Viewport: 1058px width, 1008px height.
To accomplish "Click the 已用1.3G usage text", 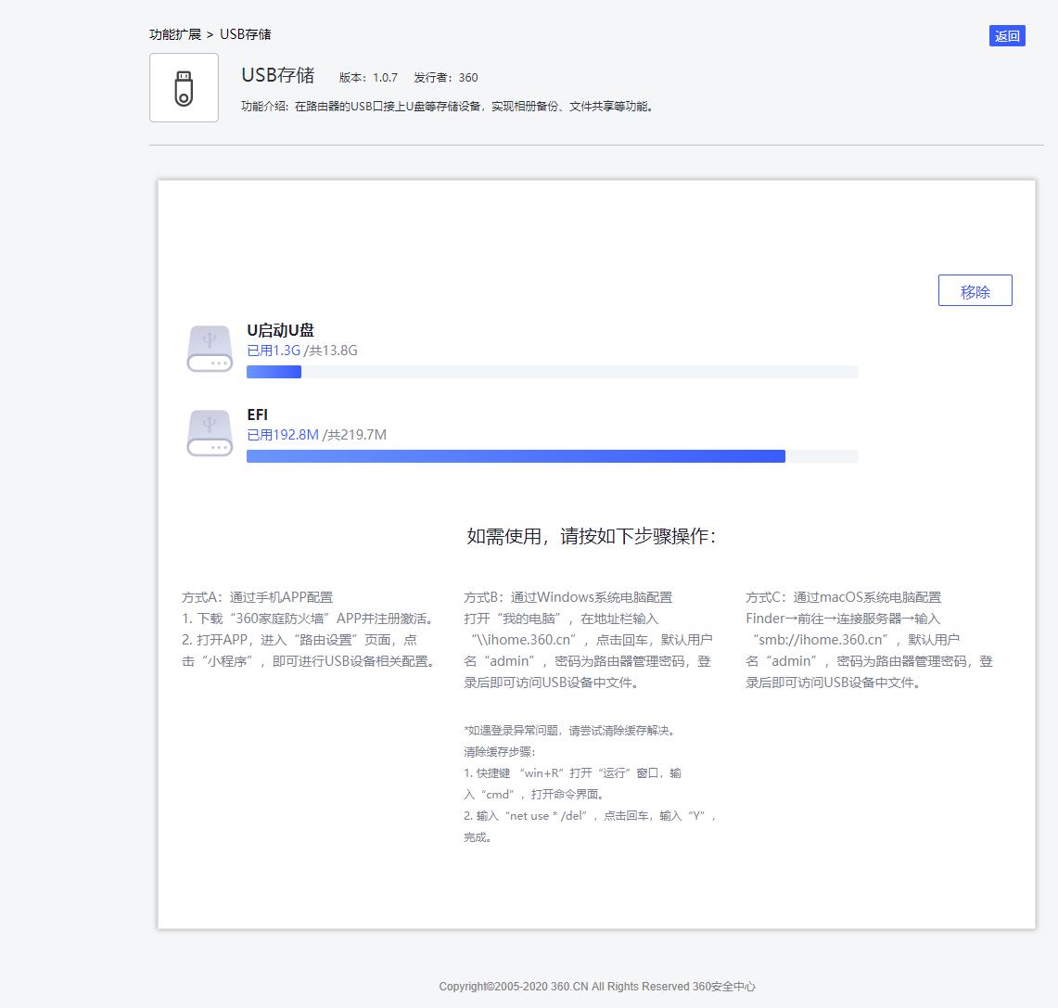I will coord(273,350).
